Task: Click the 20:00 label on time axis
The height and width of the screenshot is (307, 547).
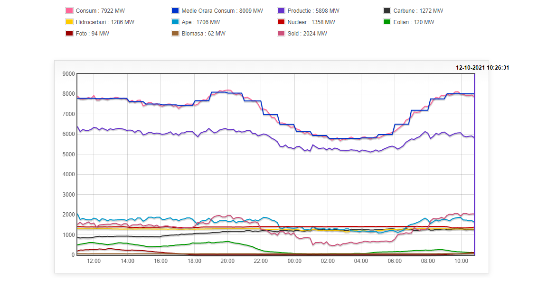Action: [x=227, y=261]
